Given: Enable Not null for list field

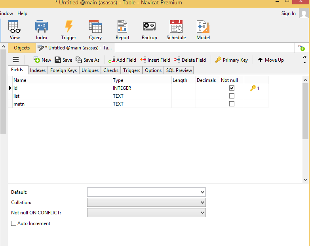Looking at the screenshot, I should pos(232,96).
